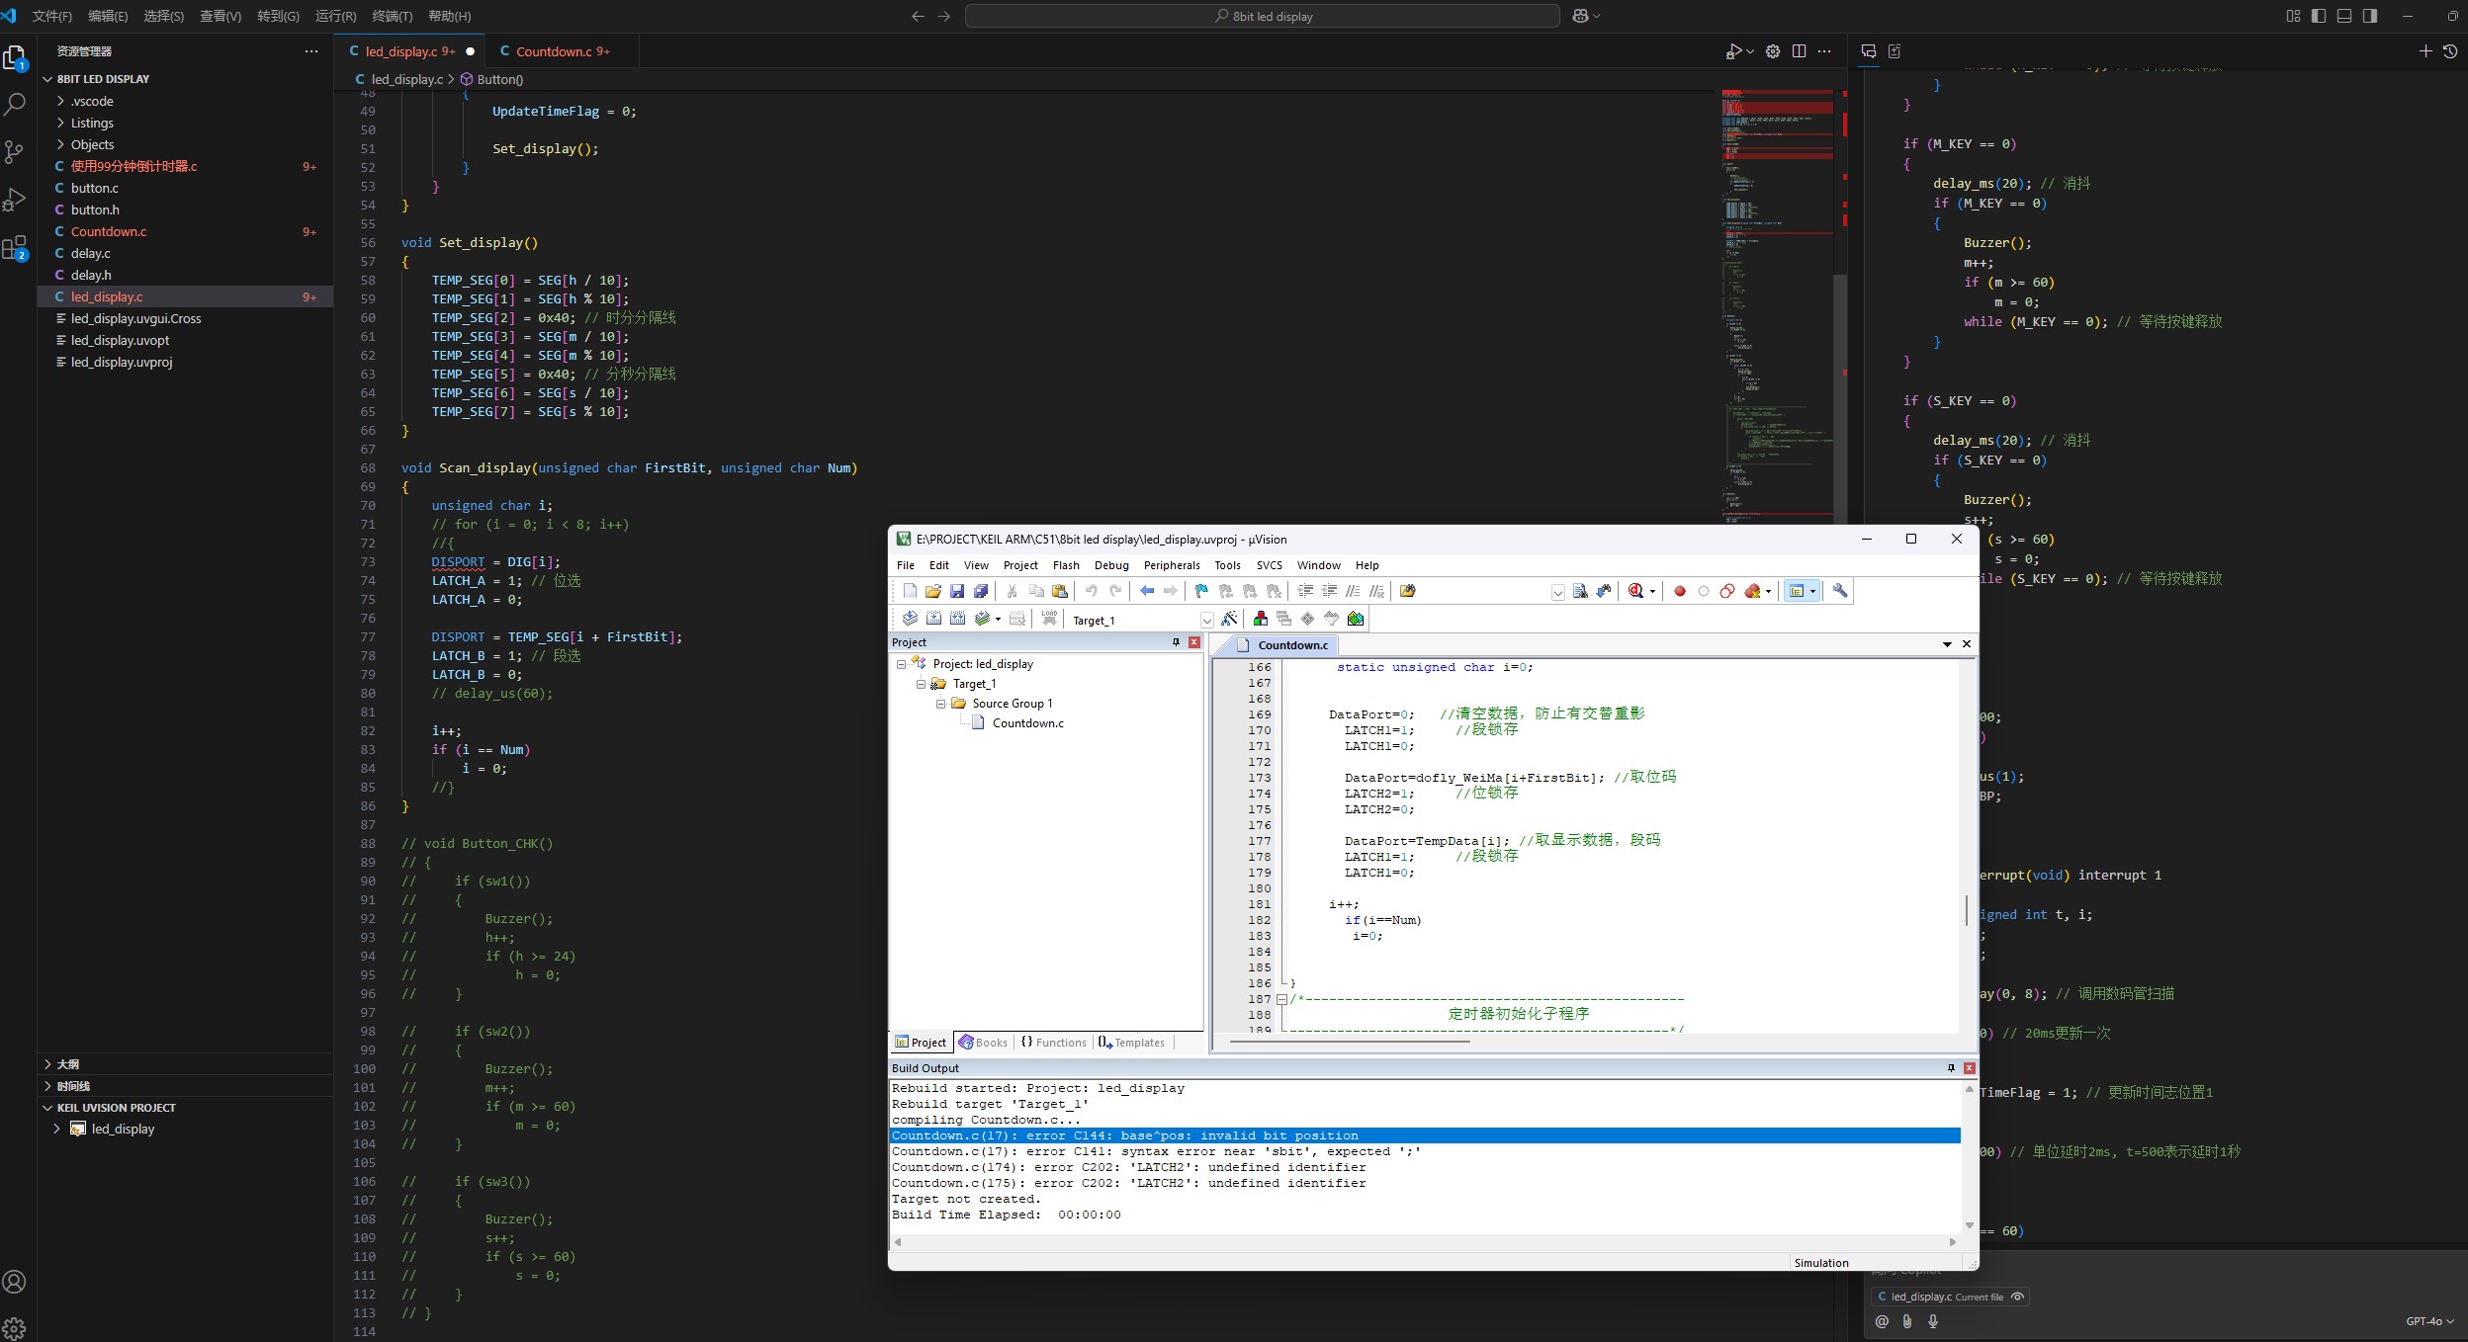Open the Flash menu in µVision

1066,565
